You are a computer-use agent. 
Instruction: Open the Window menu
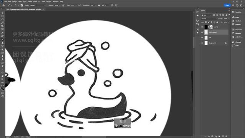pyautogui.click(x=56, y=2)
